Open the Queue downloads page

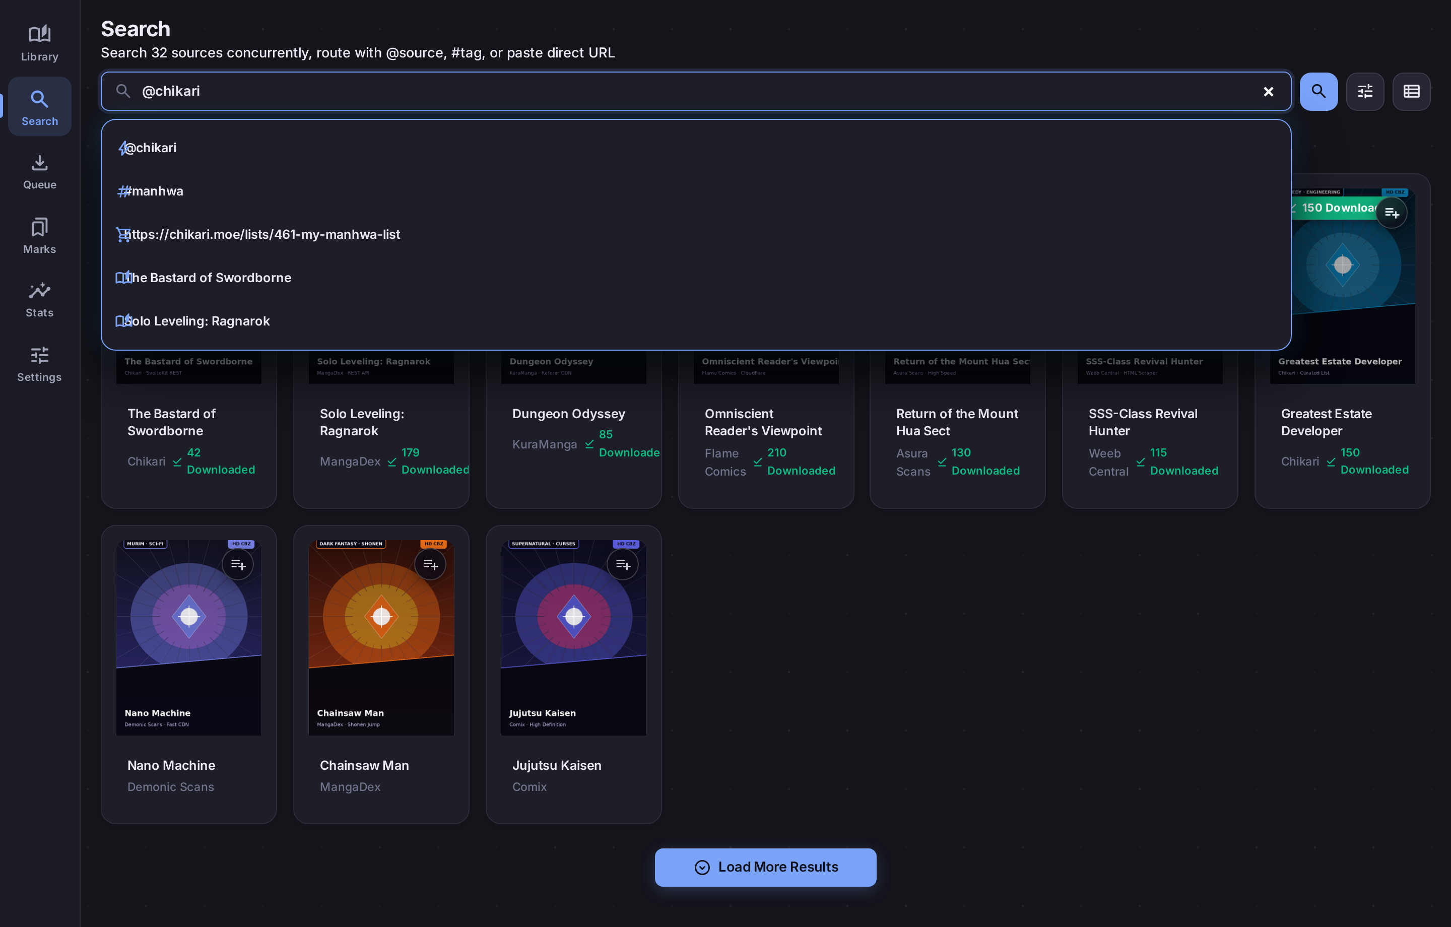pos(40,172)
